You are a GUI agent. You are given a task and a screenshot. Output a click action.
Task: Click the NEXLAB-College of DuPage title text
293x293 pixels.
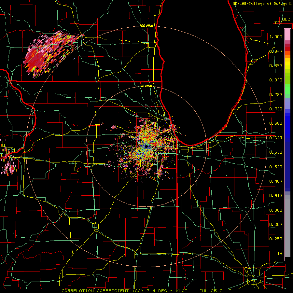click(262, 4)
